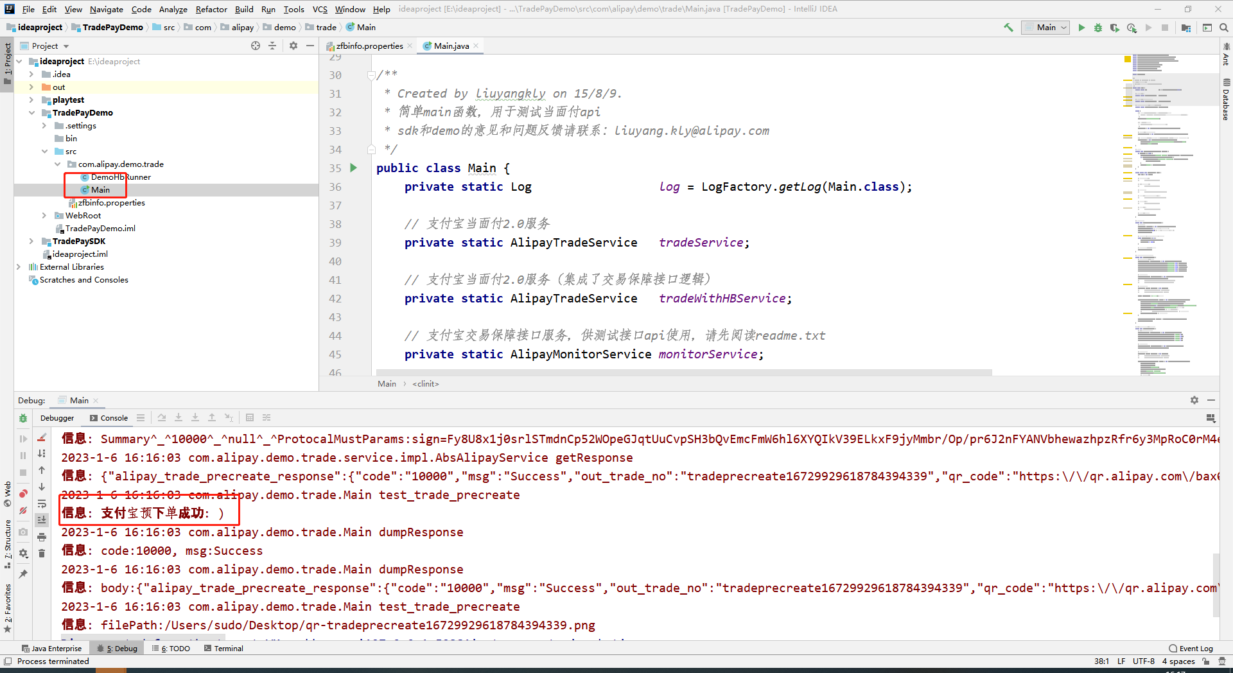1233x673 pixels.
Task: Open the Database side panel
Action: tap(1226, 100)
